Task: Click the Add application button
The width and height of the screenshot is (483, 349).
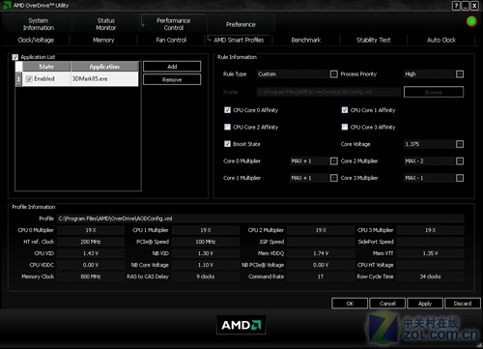Action: pos(172,67)
